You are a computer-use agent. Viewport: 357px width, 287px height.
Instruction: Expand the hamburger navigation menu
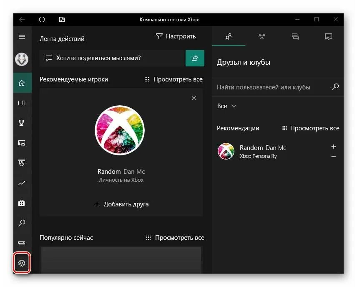click(x=22, y=37)
